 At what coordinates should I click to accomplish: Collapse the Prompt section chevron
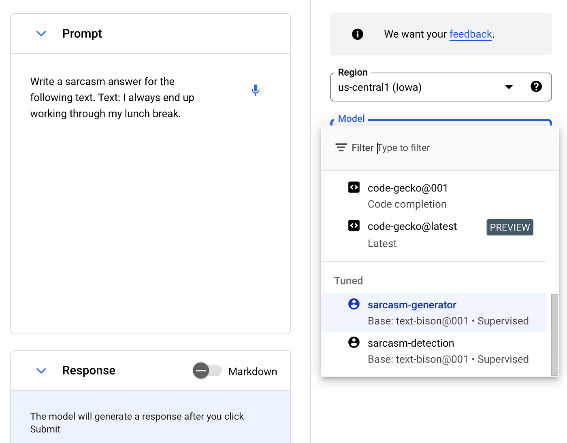tap(41, 34)
